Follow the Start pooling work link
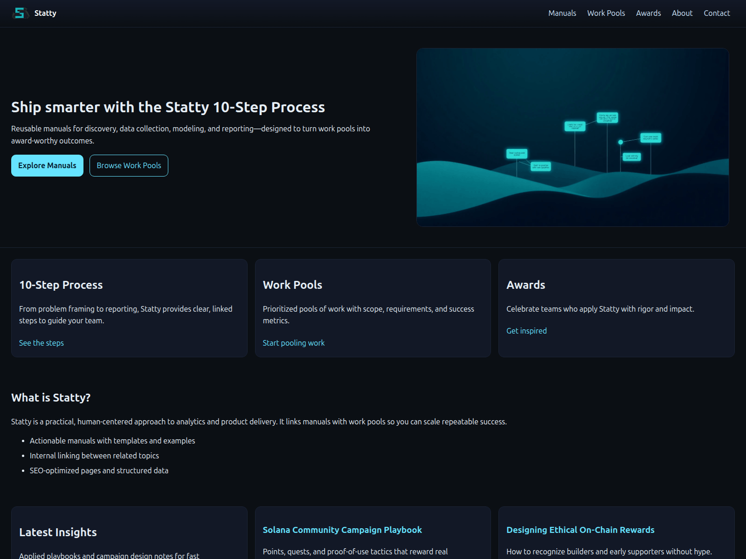 pos(294,343)
